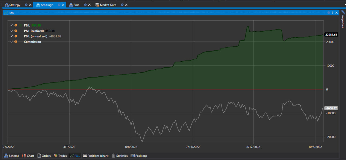This screenshot has height=160, width=346.
Task: Click help icon on Market Data tab
Action: point(122,5)
